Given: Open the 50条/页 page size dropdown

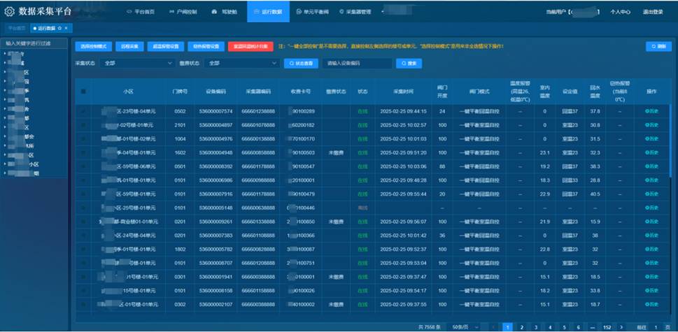Looking at the screenshot, I should [462, 326].
